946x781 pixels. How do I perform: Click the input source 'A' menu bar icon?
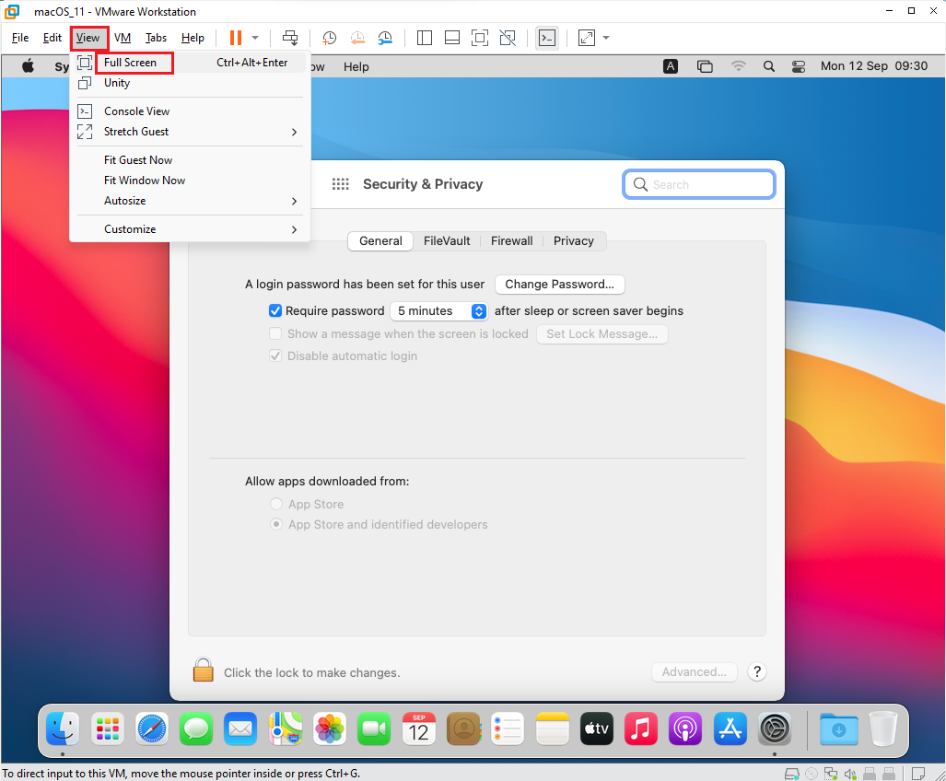click(x=671, y=66)
